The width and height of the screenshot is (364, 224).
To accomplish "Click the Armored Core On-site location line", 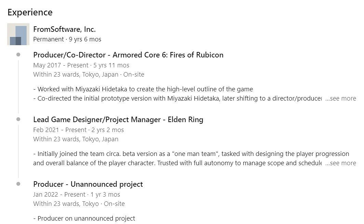I will click(x=89, y=75).
